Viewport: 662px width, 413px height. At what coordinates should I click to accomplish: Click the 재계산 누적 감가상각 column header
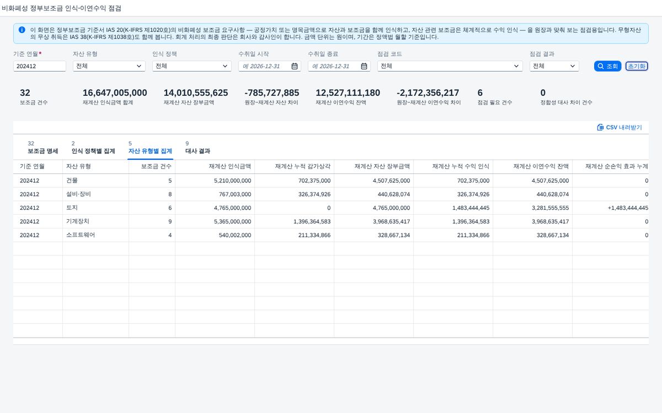[294, 166]
